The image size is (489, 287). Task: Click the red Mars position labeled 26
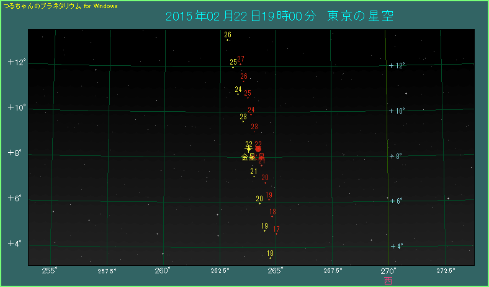[x=244, y=77]
